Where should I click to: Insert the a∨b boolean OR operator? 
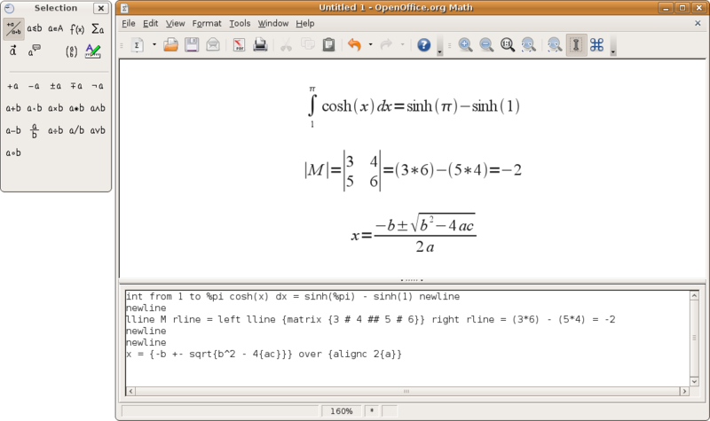pyautogui.click(x=98, y=130)
